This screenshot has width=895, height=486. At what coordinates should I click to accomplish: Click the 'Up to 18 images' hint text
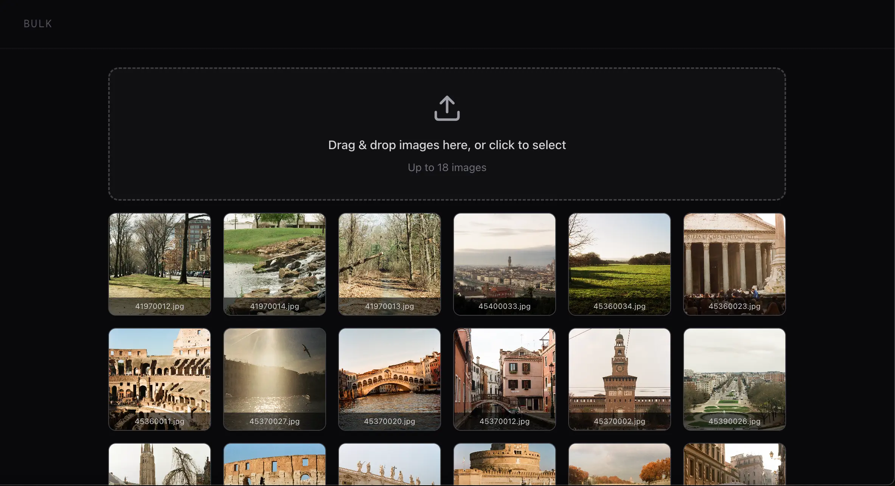point(447,167)
